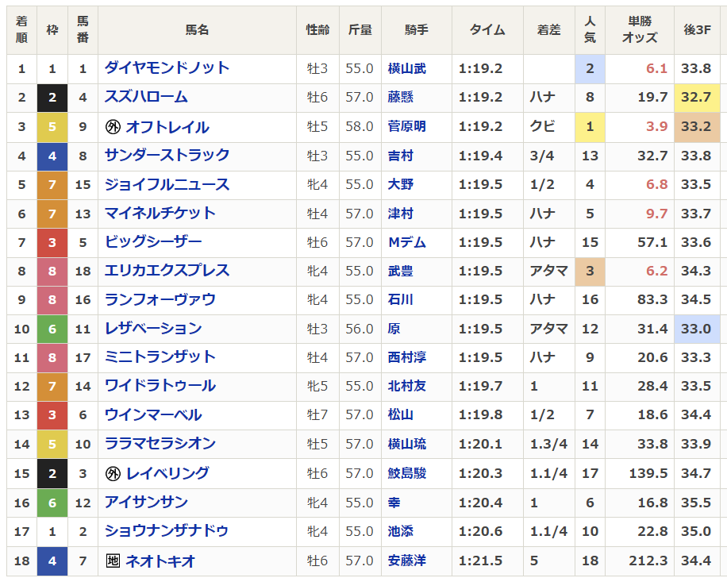
Task: Open horse ネオトキオ link
Action: pyautogui.click(x=160, y=561)
